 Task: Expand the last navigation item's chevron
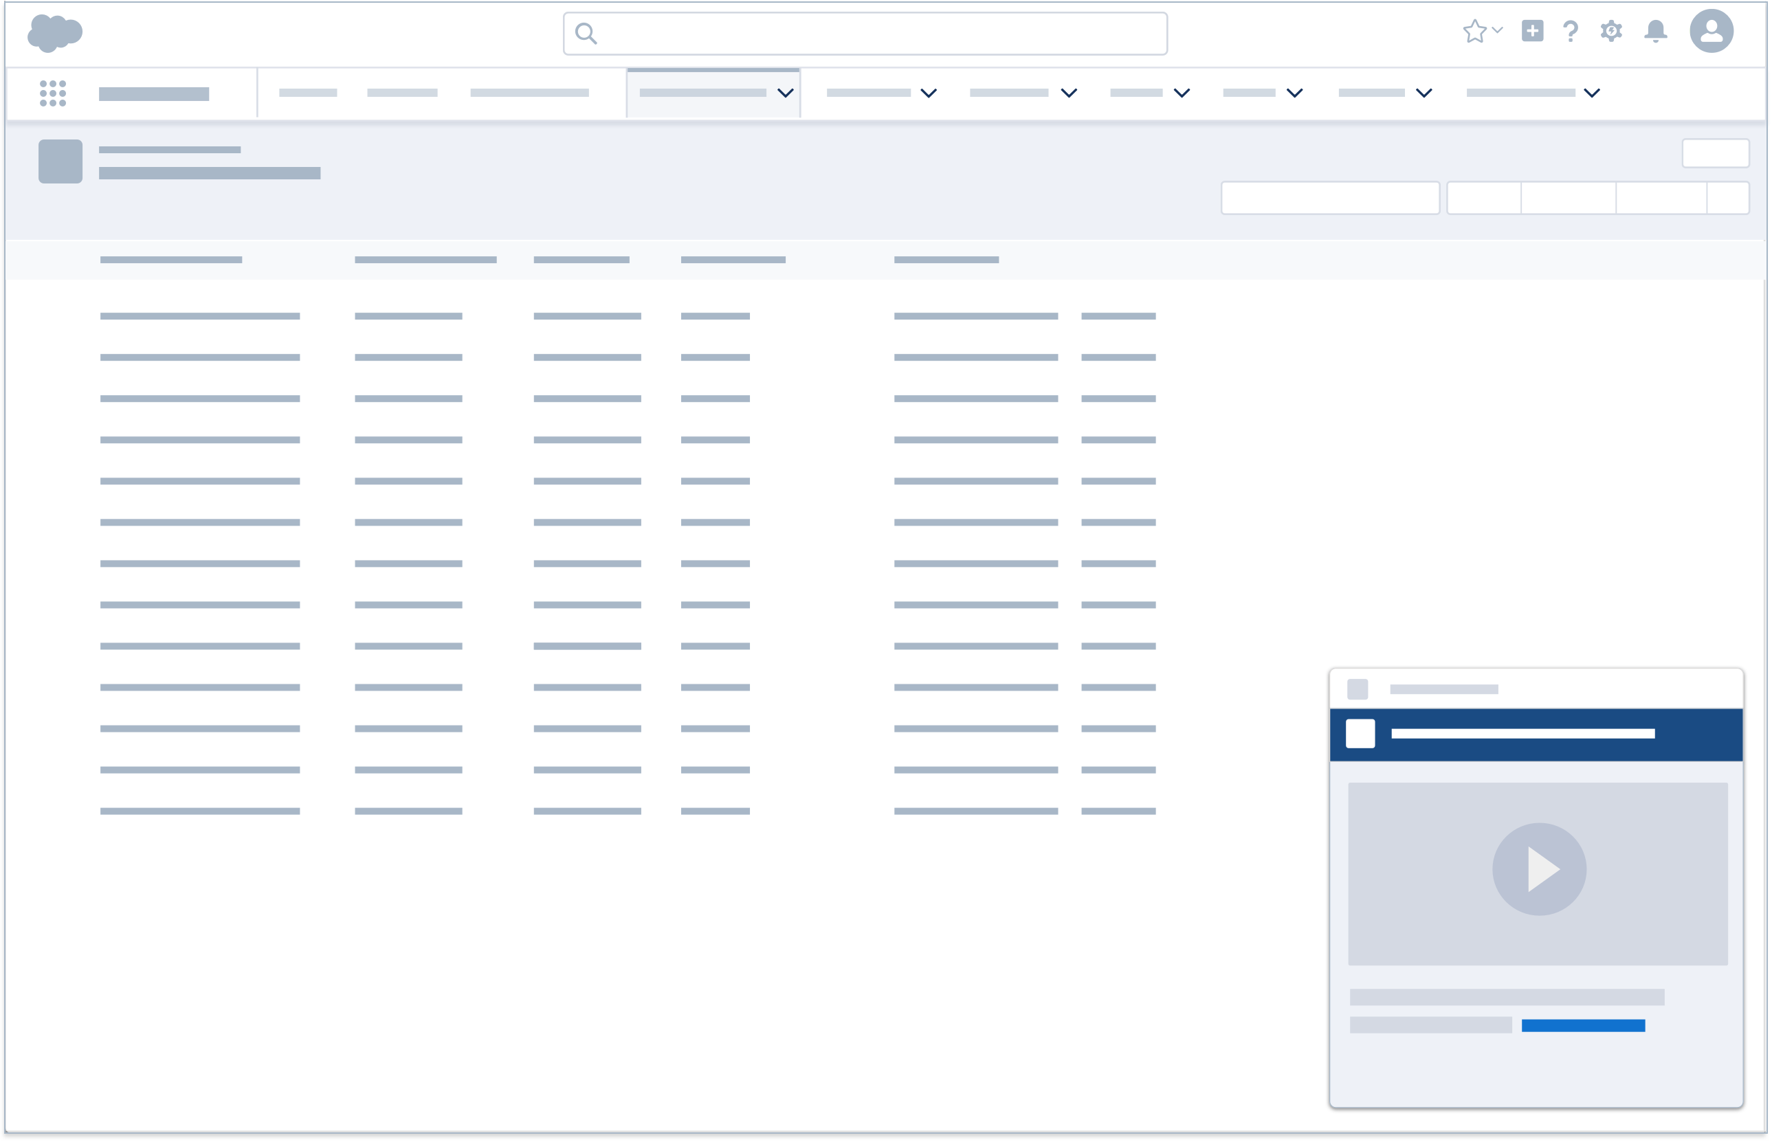coord(1591,93)
